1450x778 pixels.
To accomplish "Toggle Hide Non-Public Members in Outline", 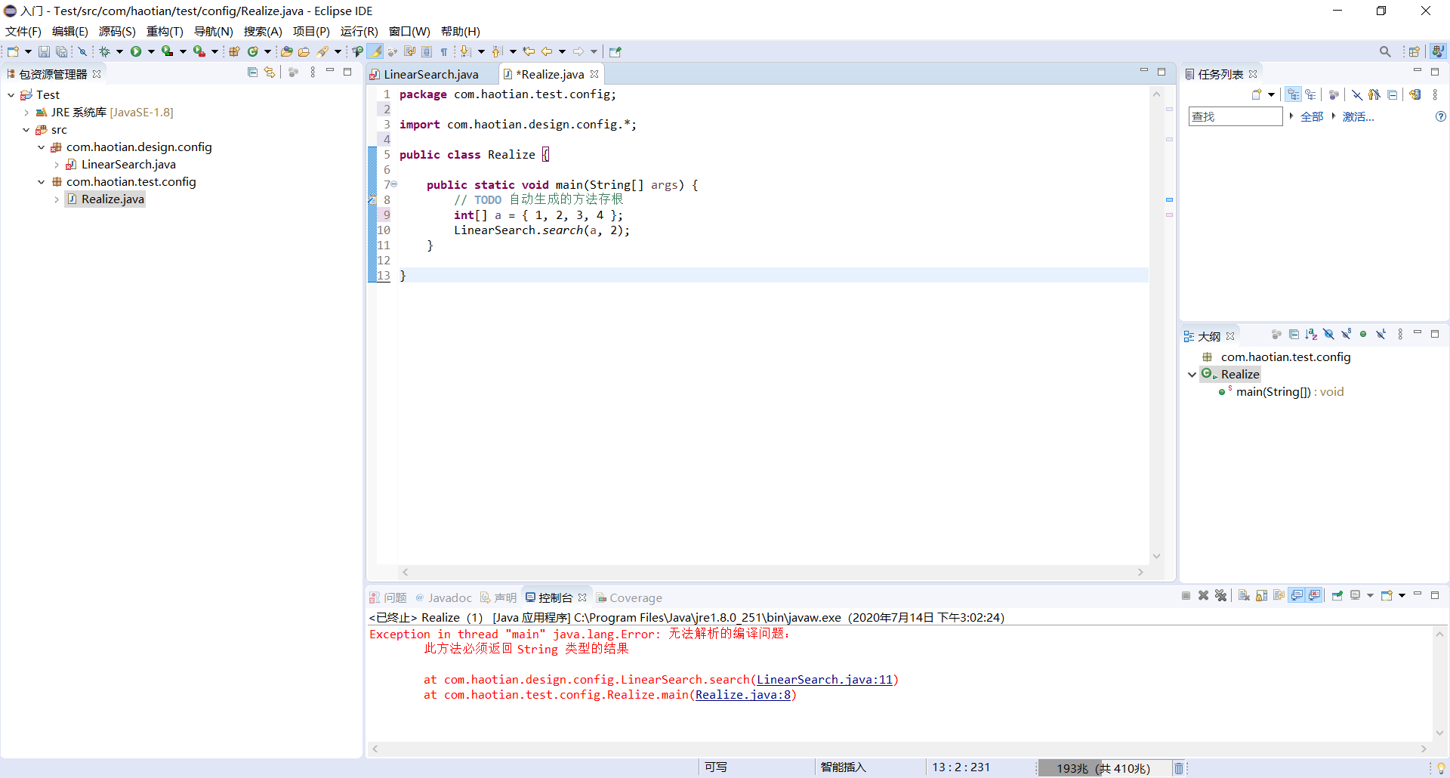I will click(1363, 335).
